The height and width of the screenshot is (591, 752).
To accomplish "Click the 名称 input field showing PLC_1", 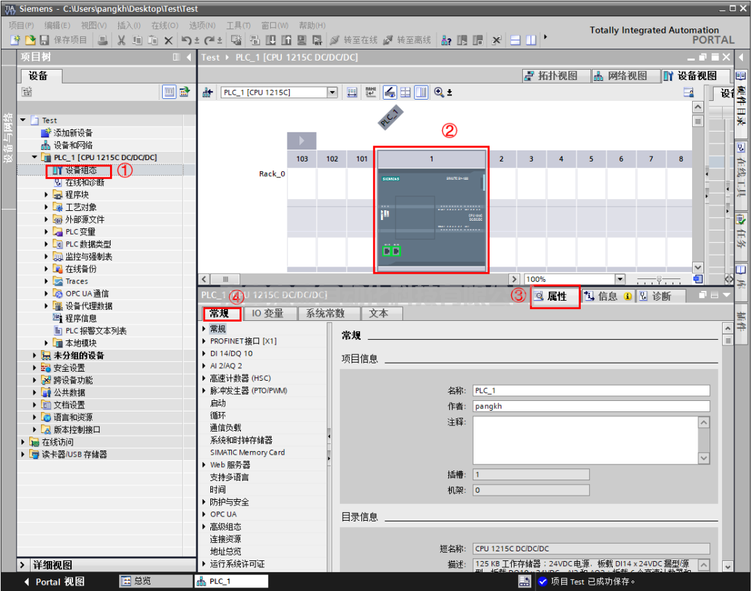I will pos(592,391).
